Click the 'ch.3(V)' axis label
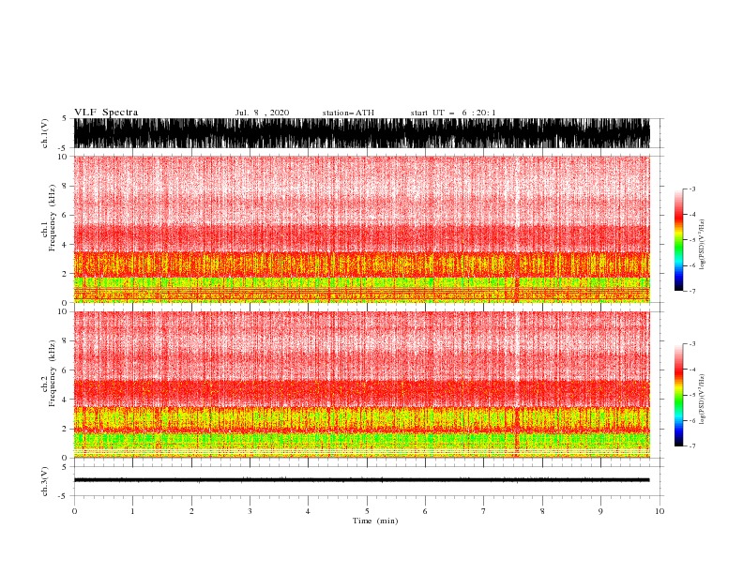The height and width of the screenshot is (574, 743). coord(45,481)
